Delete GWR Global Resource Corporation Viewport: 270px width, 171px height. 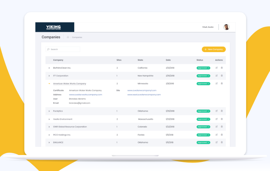coord(222,127)
